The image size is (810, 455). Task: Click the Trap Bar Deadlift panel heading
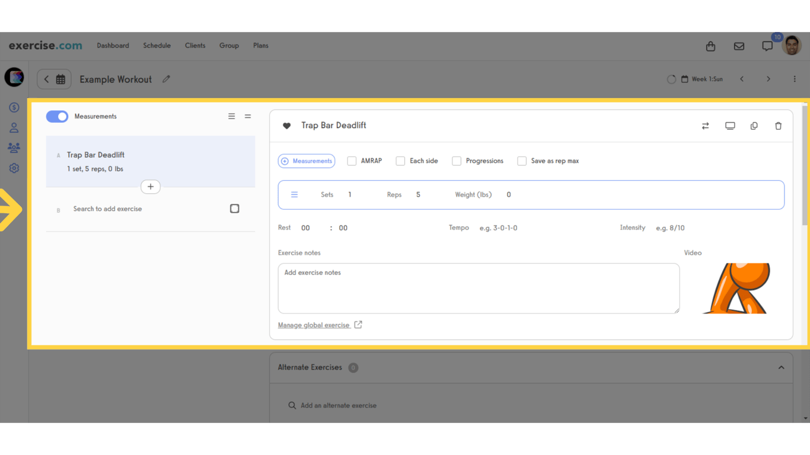click(333, 126)
